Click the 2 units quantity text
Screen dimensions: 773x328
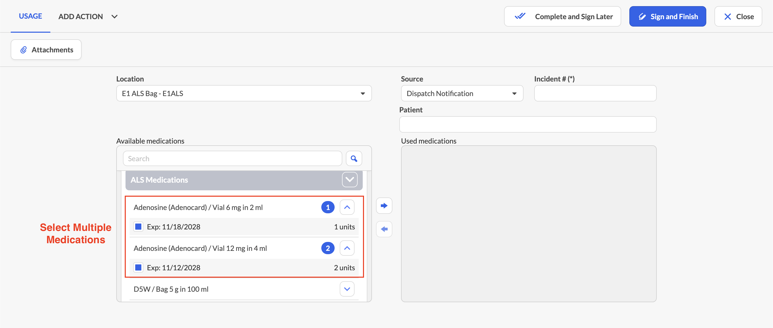point(344,268)
